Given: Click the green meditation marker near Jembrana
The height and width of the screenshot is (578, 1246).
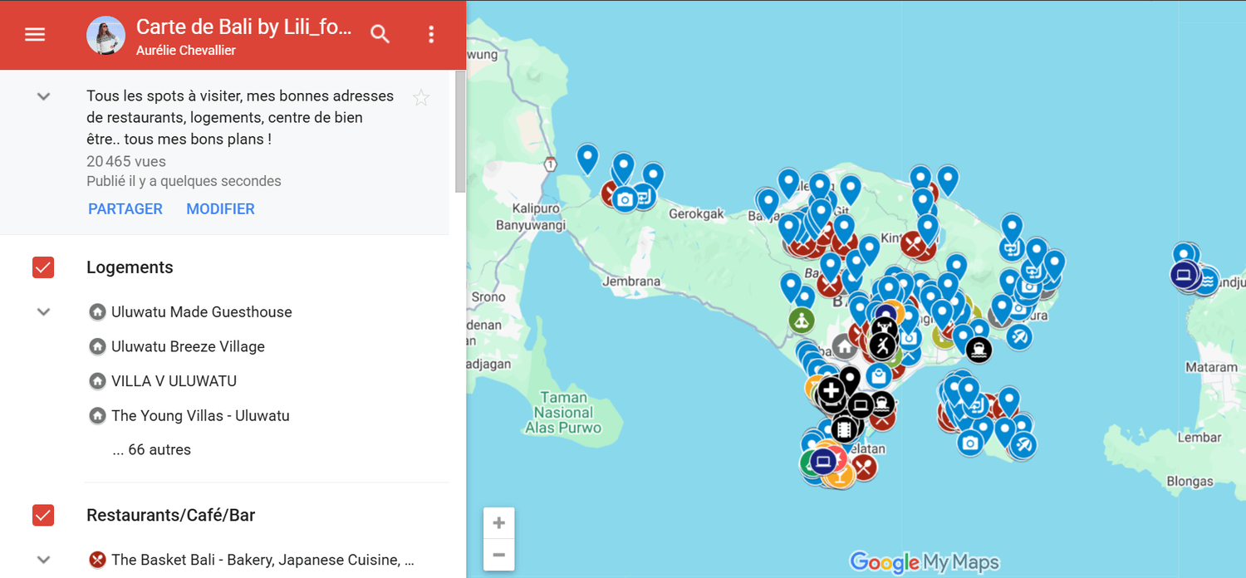Looking at the screenshot, I should point(802,319).
